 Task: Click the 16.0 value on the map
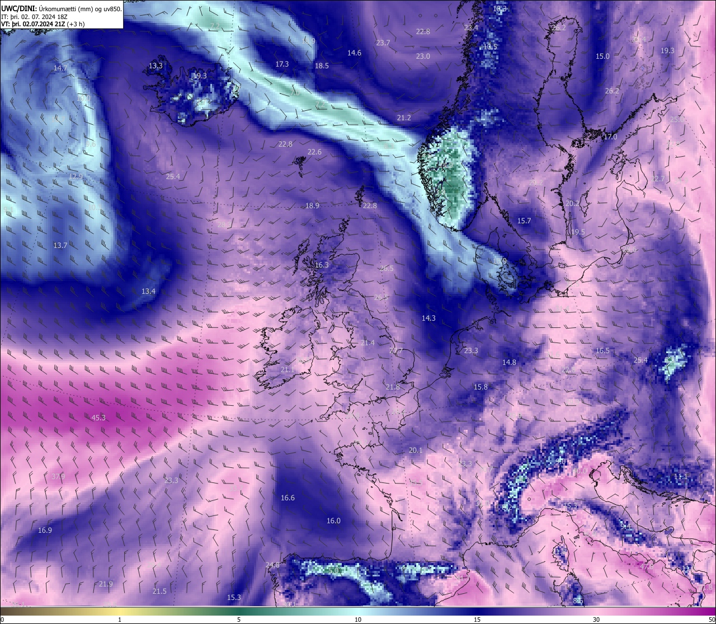point(333,520)
